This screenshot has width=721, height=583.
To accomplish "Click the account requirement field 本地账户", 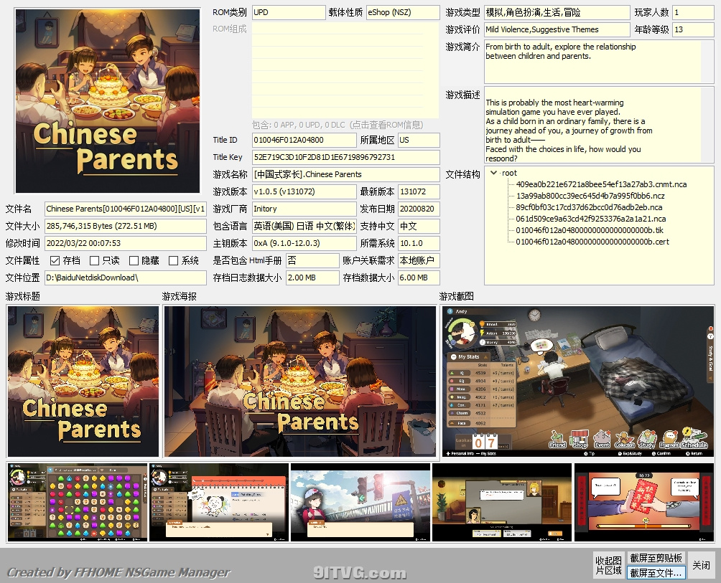I will [419, 261].
